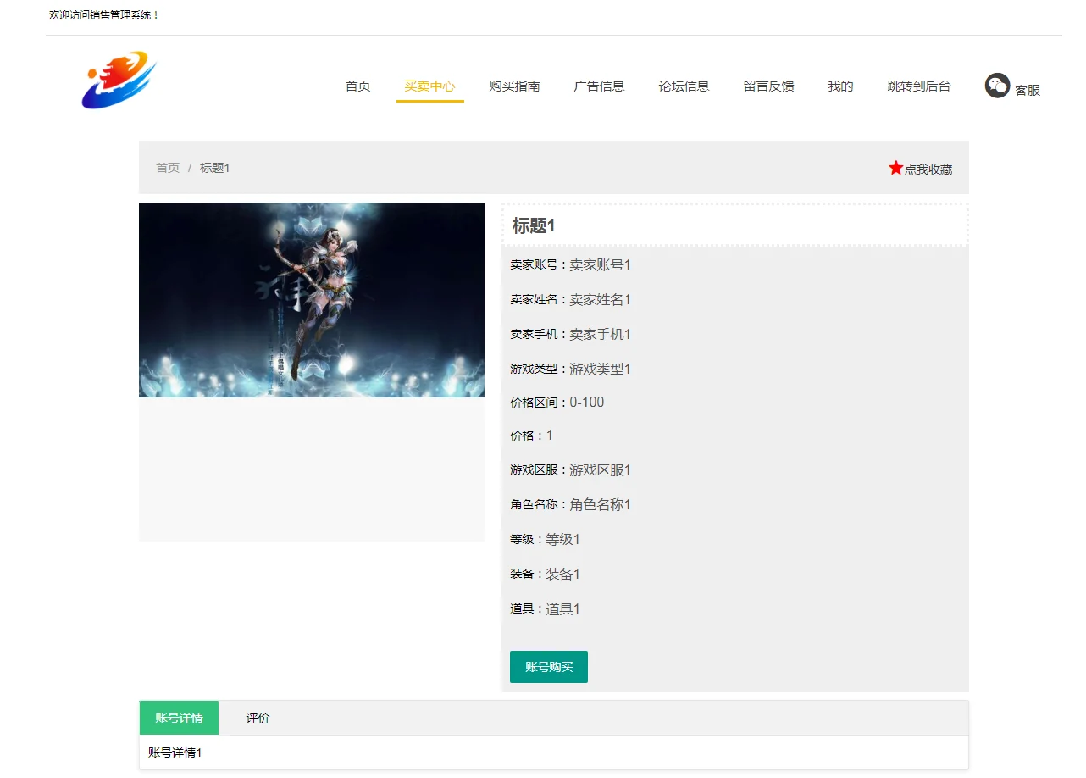Click the WeChat customer service icon
This screenshot has width=1086, height=778.
coord(997,85)
